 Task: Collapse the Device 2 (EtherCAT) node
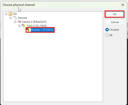[15, 22]
